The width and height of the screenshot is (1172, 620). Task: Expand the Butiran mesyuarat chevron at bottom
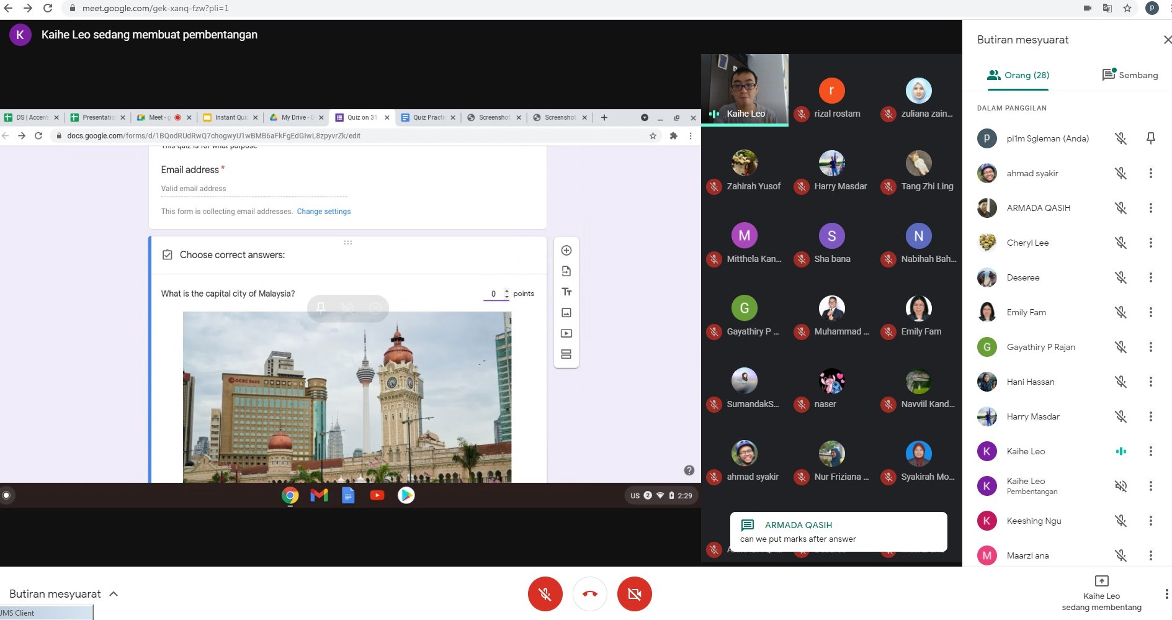click(114, 594)
